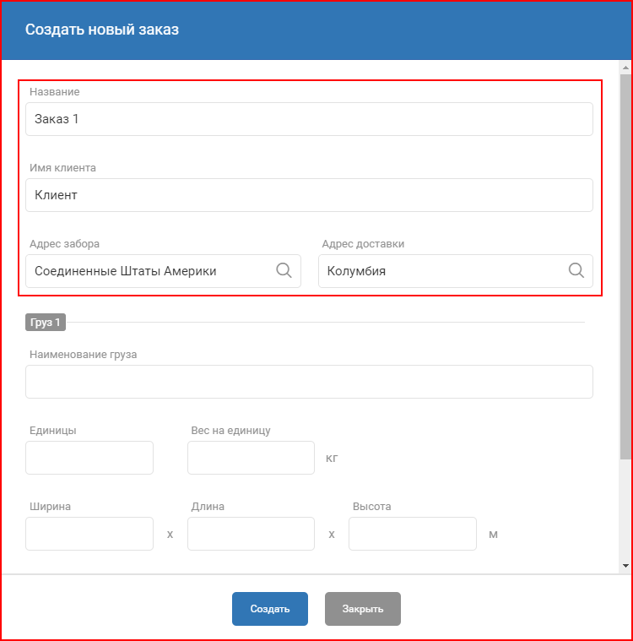Click the scrollbar up arrow
The image size is (633, 641).
click(x=625, y=68)
